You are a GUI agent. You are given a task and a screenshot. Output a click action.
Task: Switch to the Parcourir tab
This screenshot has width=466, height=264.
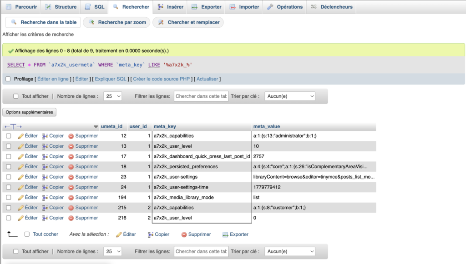21,7
